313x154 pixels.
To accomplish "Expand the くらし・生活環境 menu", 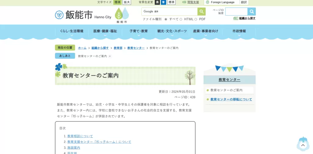I will click(72, 32).
